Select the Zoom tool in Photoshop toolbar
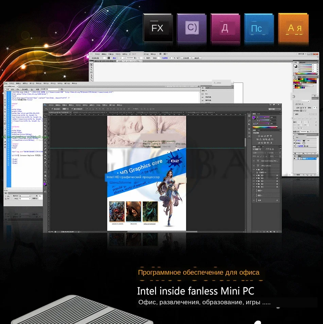 tap(45, 179)
